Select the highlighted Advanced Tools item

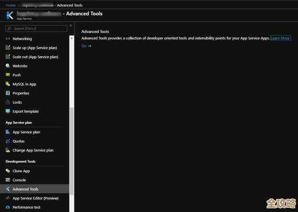pos(34,189)
